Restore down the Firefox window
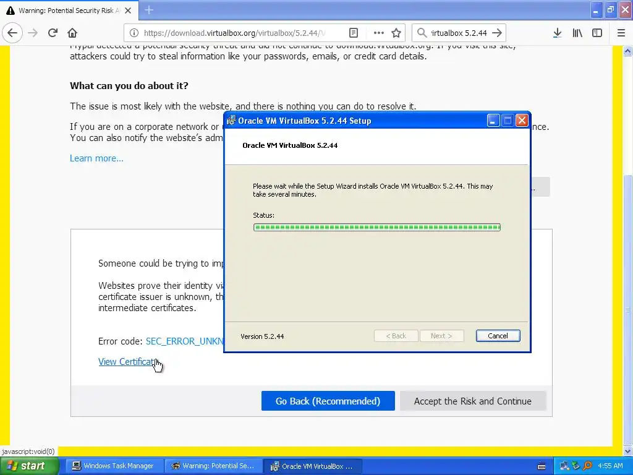Image resolution: width=633 pixels, height=475 pixels. coord(611,10)
